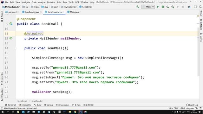The height and width of the screenshot is (114, 203).
Task: Click the mymailsenser breadcrumb folder
Action: click(69, 7)
